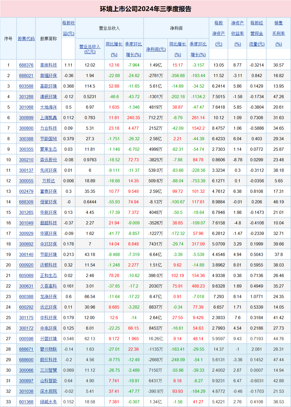The width and height of the screenshot is (291, 407).
Task: Open 沃顿科技 stock link
Action: [x=48, y=265]
